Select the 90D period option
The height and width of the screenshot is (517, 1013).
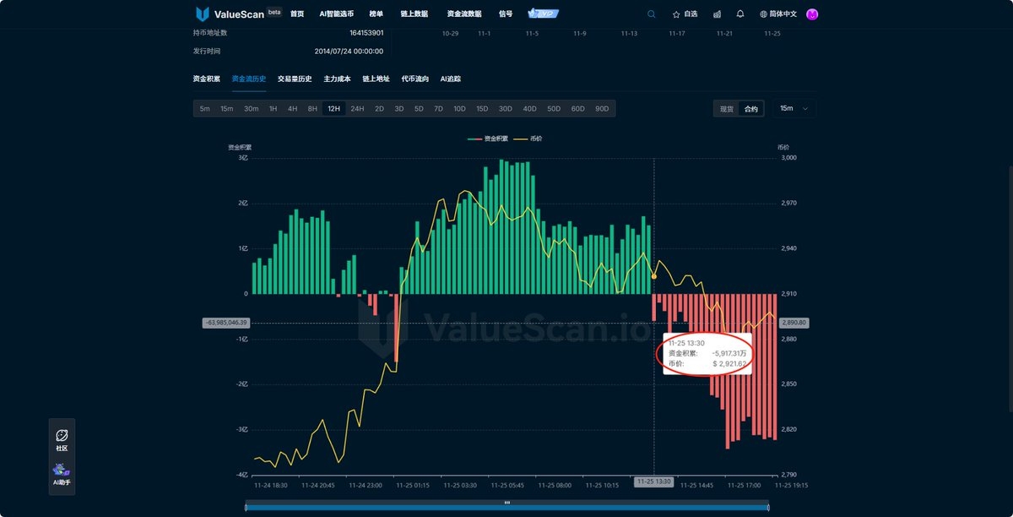point(602,109)
